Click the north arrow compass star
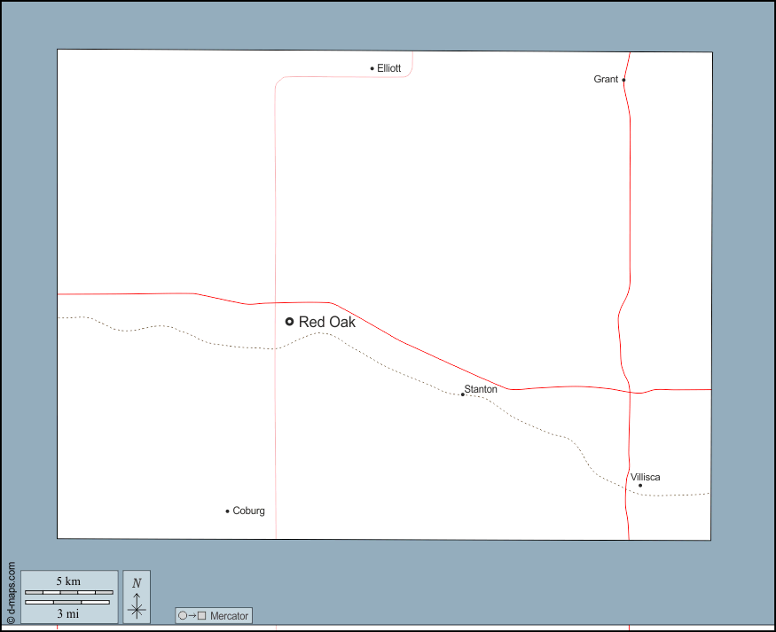This screenshot has height=632, width=776. [137, 608]
